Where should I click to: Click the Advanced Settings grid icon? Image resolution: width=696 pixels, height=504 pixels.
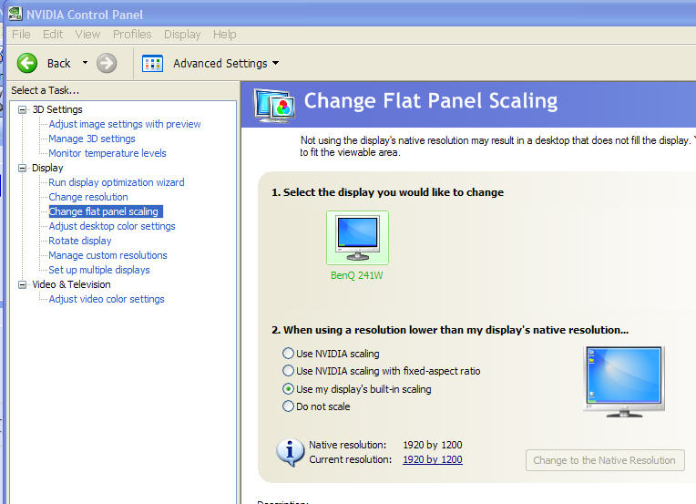click(152, 64)
